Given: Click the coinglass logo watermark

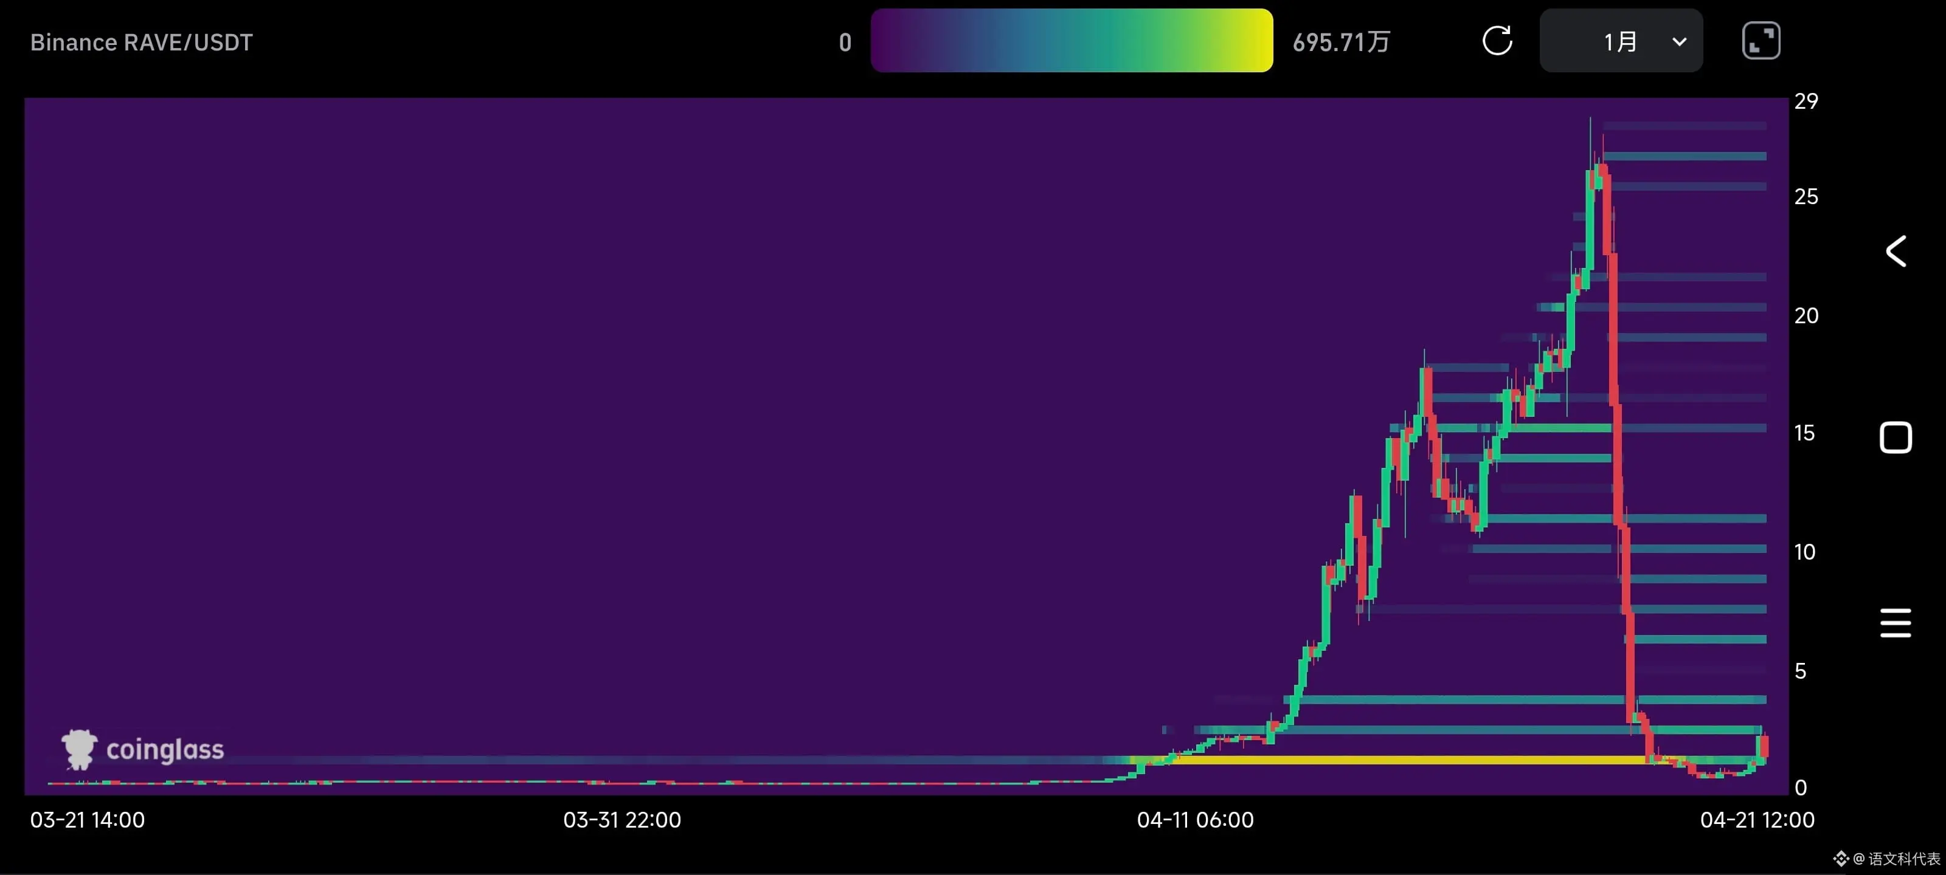Looking at the screenshot, I should 143,749.
